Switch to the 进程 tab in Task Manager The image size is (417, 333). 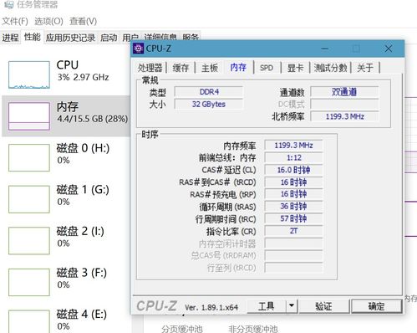coord(11,37)
